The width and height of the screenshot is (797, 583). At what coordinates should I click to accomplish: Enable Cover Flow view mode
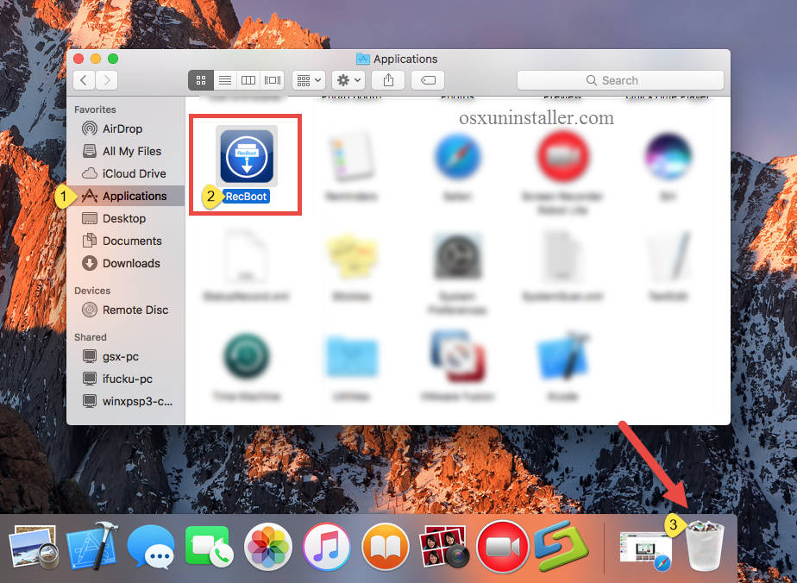pos(272,79)
